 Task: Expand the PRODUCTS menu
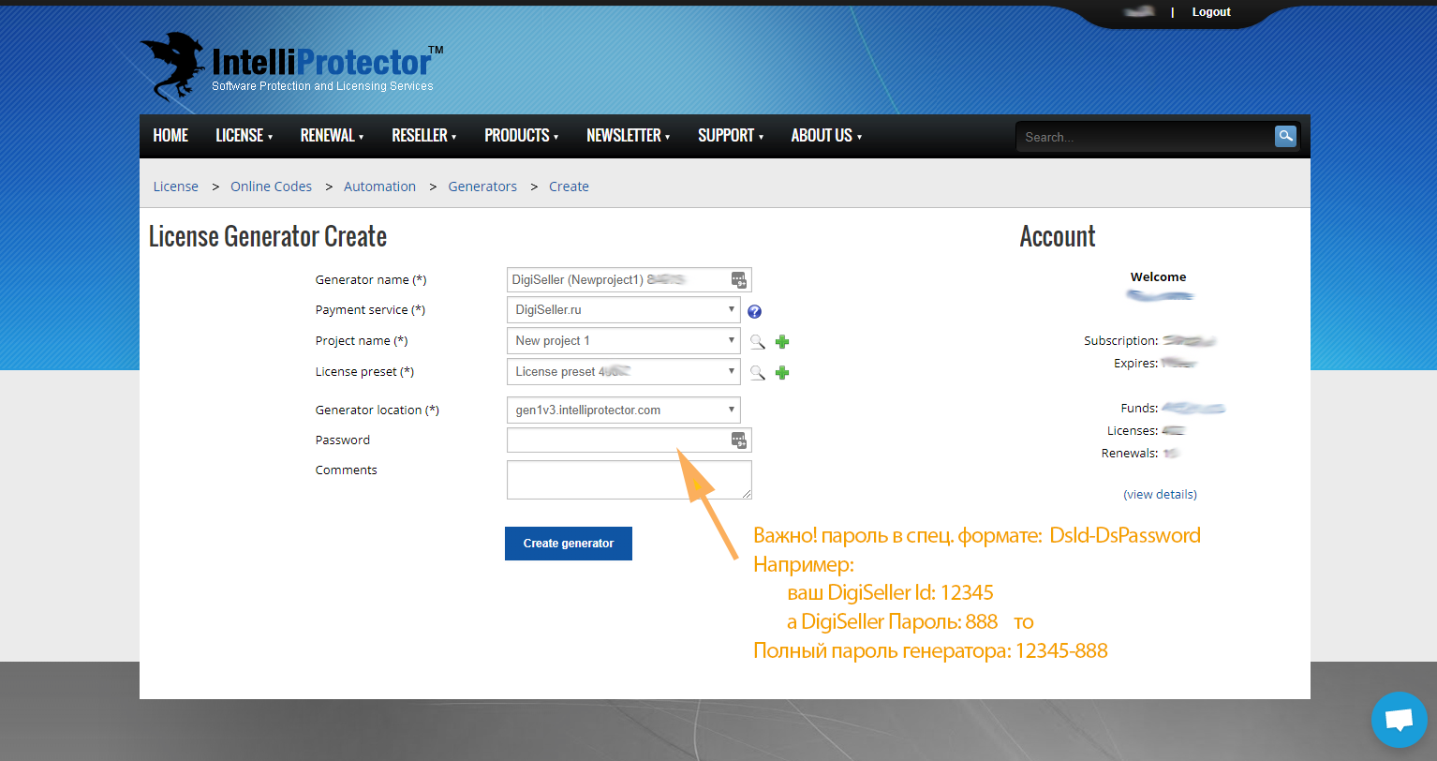(521, 136)
